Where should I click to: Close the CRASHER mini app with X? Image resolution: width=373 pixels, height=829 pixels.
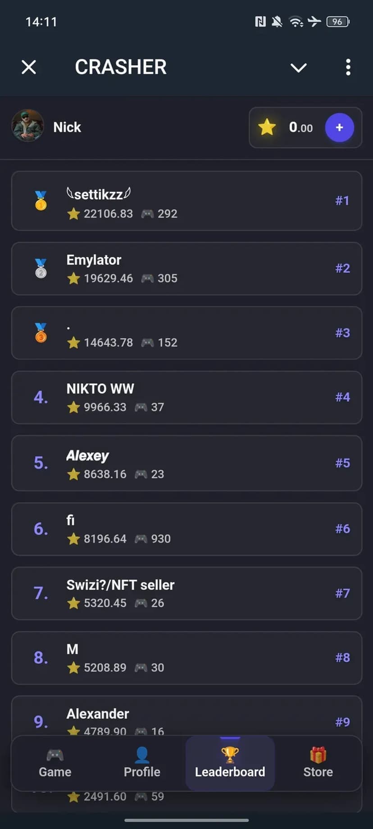(x=29, y=67)
